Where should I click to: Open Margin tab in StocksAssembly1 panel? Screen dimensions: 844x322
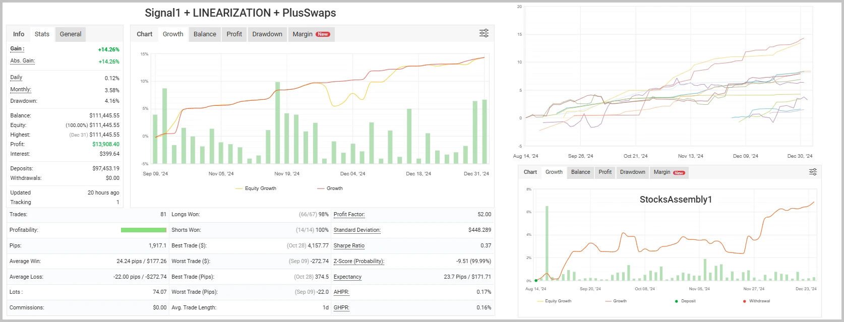(x=668, y=172)
